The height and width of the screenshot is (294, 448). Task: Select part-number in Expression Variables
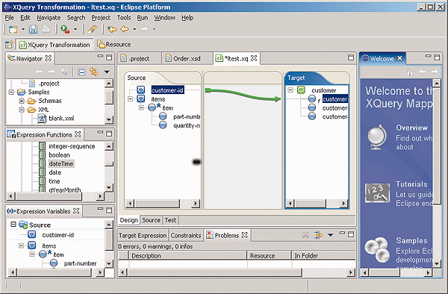click(x=81, y=263)
